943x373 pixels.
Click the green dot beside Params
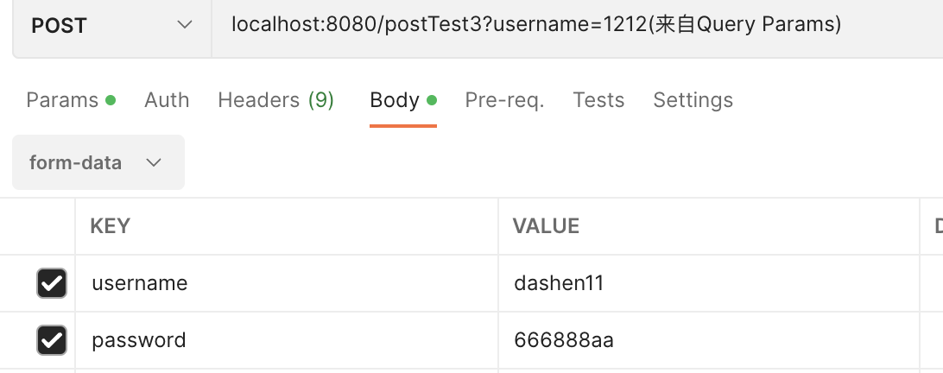pyautogui.click(x=111, y=100)
